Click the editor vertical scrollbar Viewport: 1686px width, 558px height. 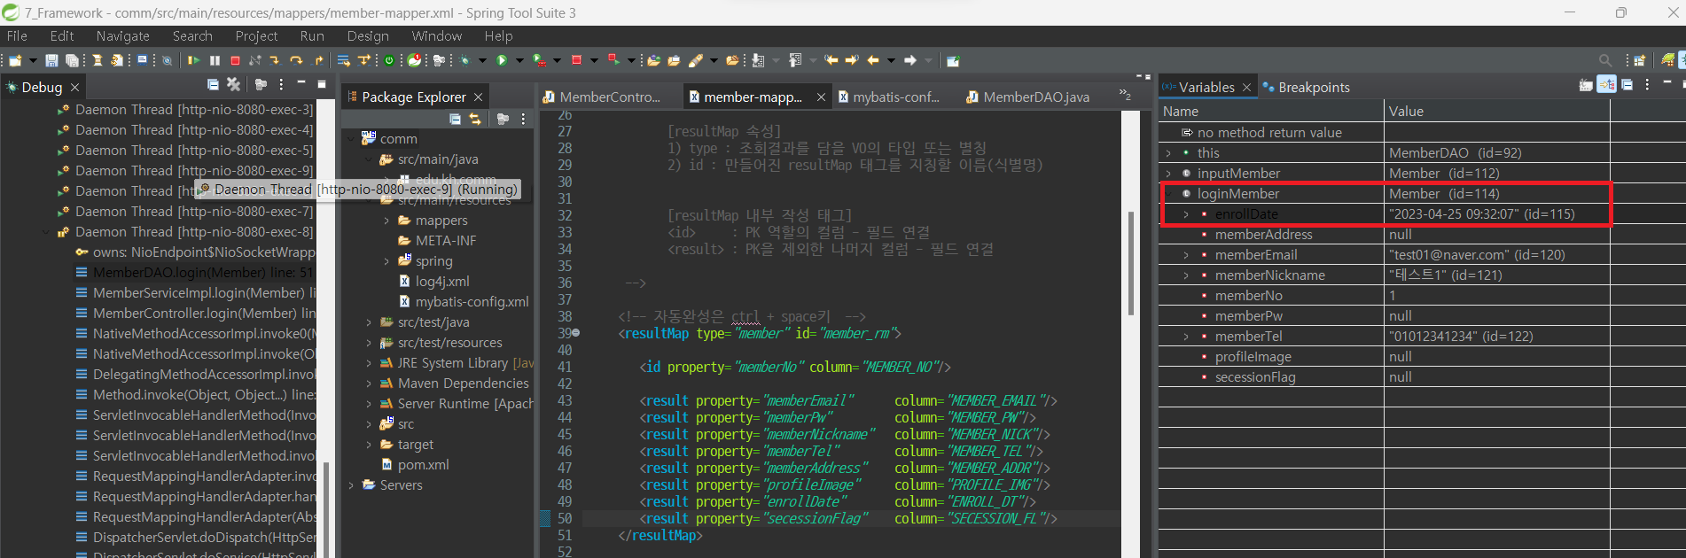[1130, 263]
